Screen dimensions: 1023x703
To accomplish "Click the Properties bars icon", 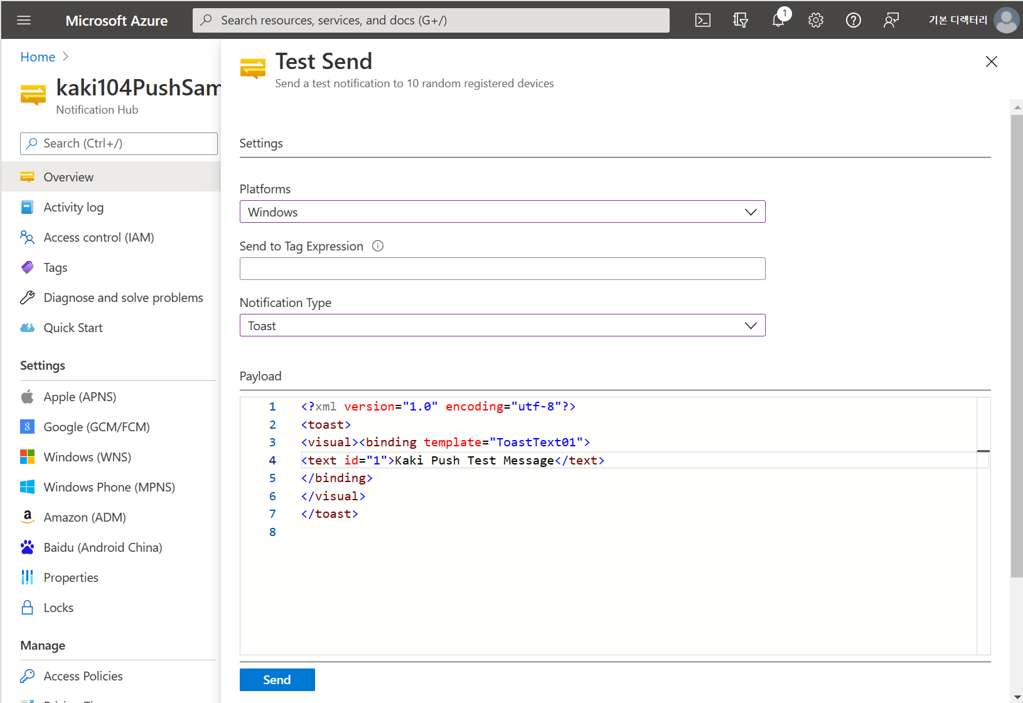I will [x=27, y=577].
